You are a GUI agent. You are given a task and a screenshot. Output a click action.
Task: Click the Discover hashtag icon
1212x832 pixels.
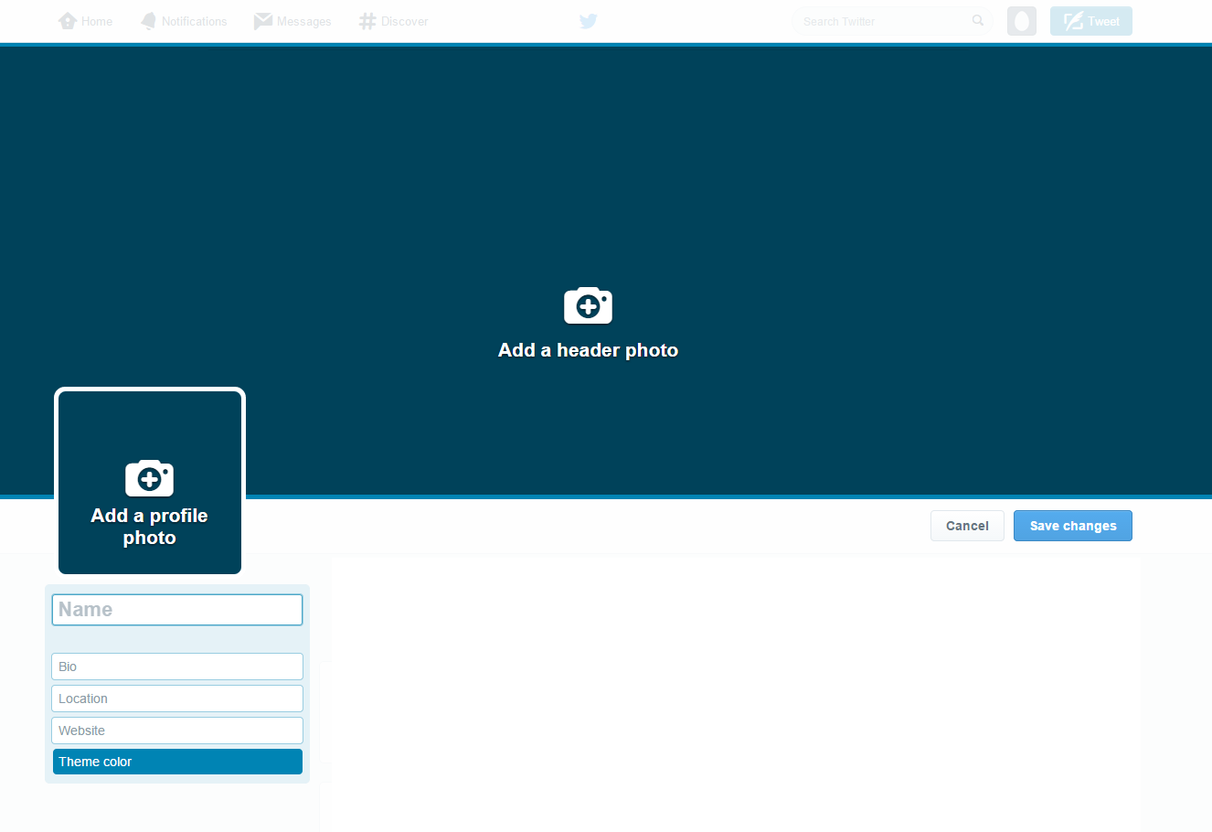[367, 21]
